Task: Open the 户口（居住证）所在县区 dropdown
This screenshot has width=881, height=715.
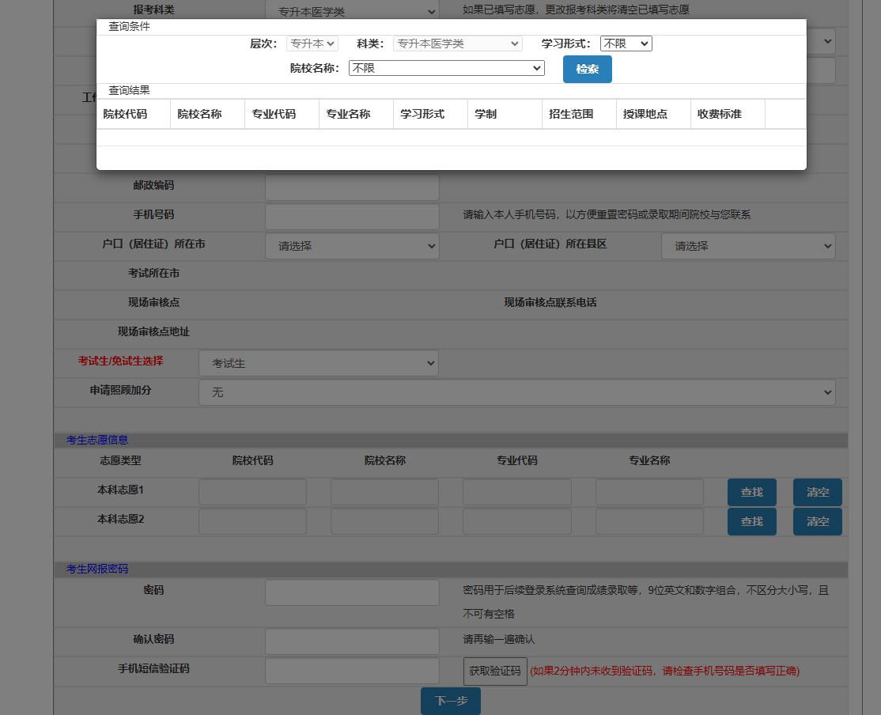Action: pyautogui.click(x=748, y=246)
